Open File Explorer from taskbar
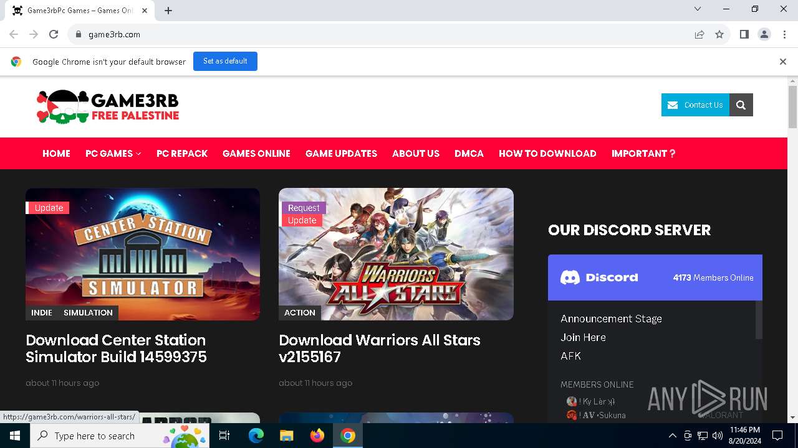This screenshot has width=798, height=448. (x=286, y=436)
